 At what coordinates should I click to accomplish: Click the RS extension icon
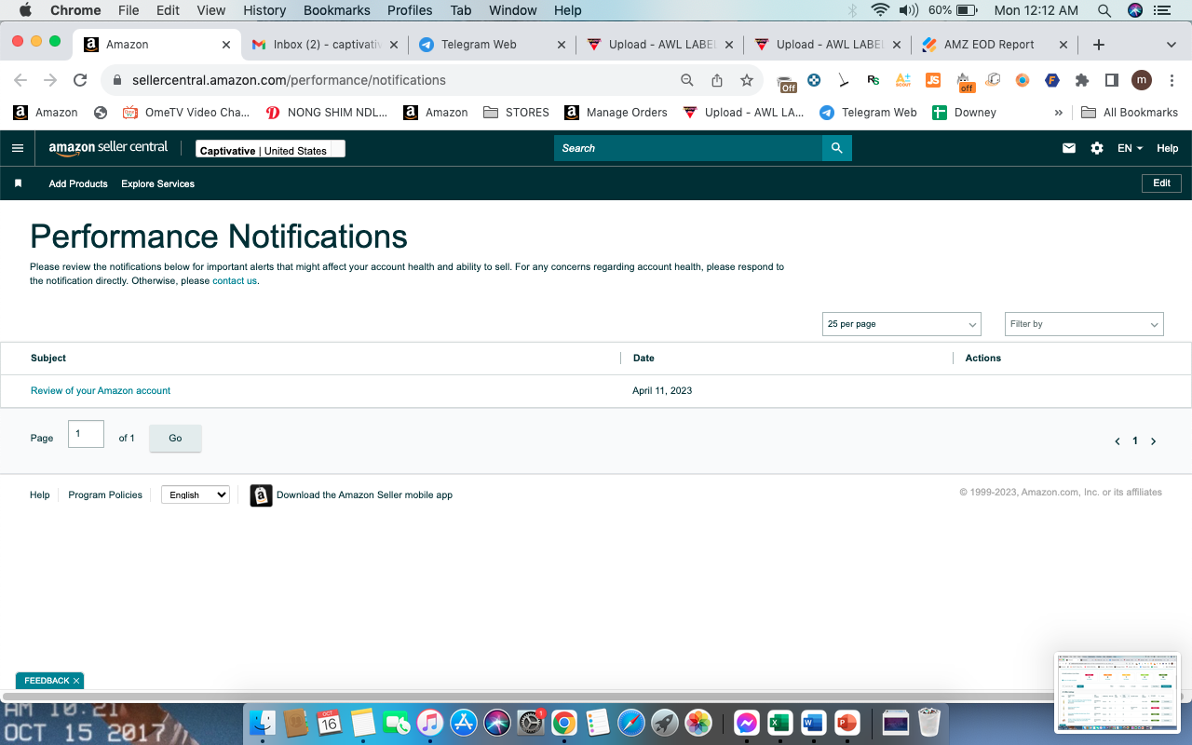pyautogui.click(x=874, y=80)
